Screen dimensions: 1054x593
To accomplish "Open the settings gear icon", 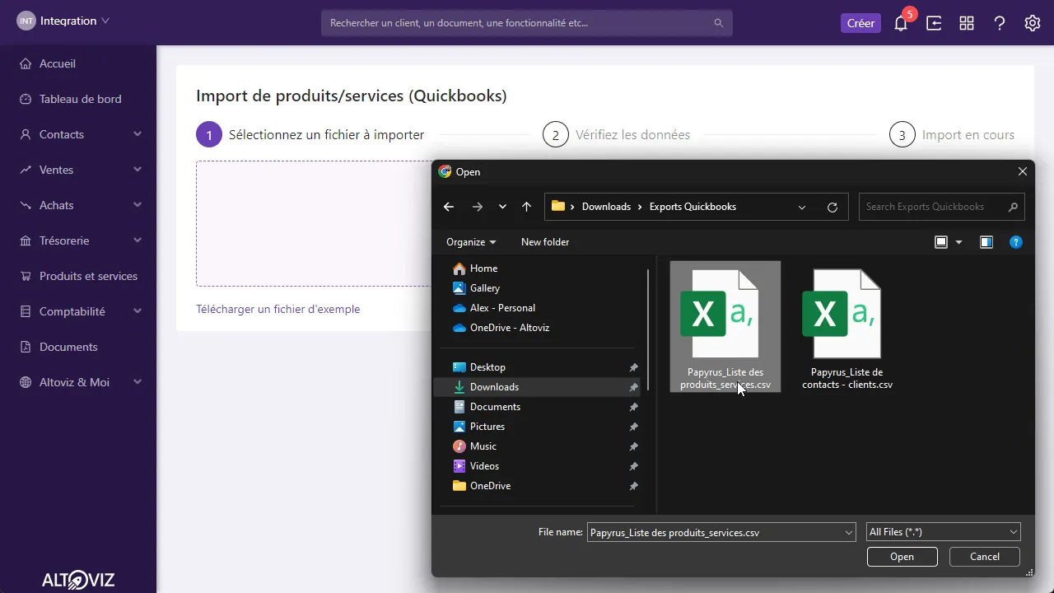I will pyautogui.click(x=1033, y=23).
